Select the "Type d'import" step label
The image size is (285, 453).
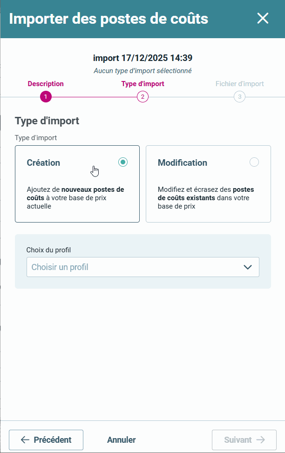point(142,84)
